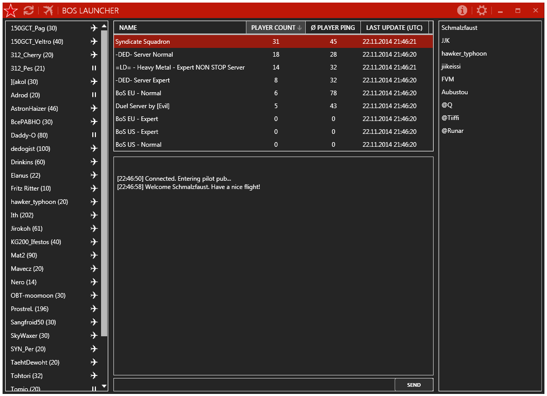Image resolution: width=547 pixels, height=396 pixels.
Task: Click chat user JJK in user list
Action: click(445, 41)
